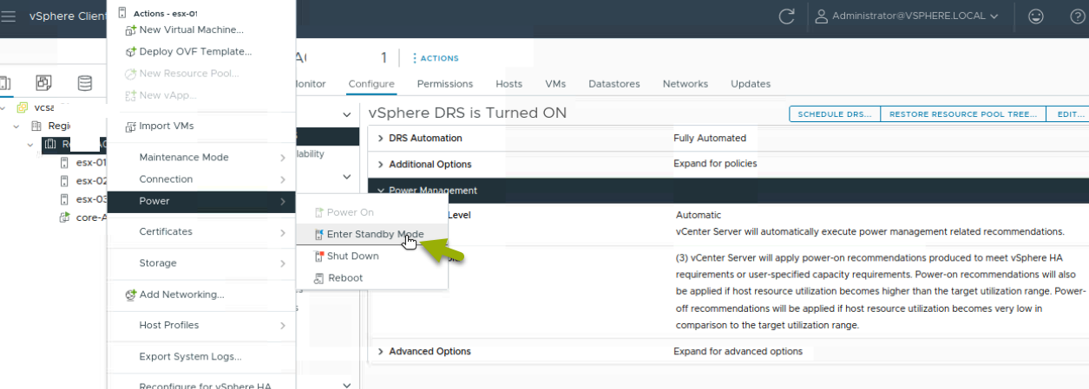Open Certificates submenu
The image size is (1089, 389).
click(201, 232)
